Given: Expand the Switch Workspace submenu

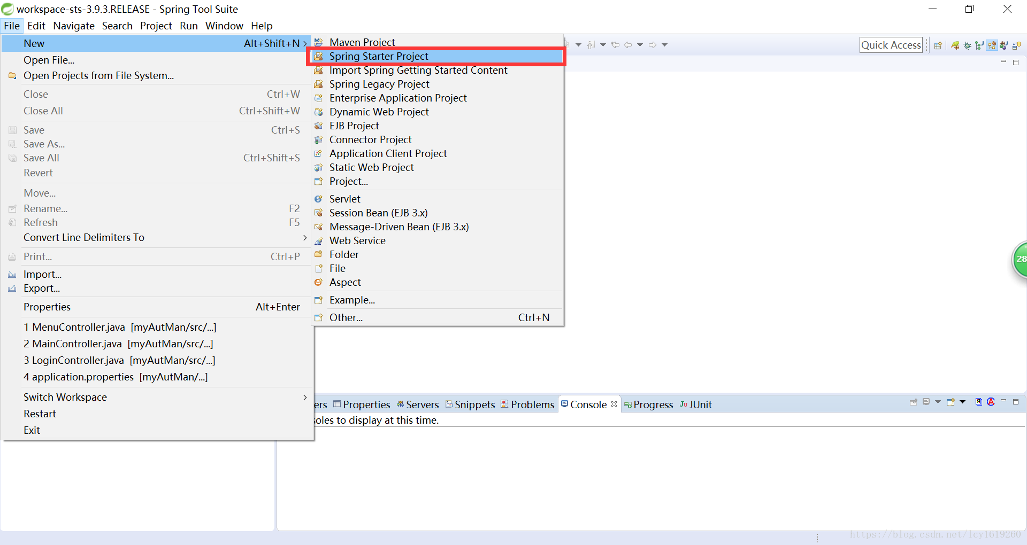Looking at the screenshot, I should pos(157,397).
